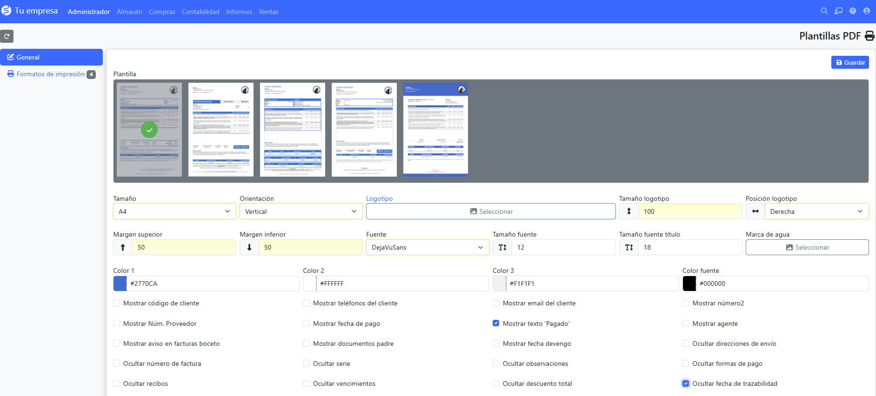This screenshot has height=396, width=876.
Task: Select the third template thumbnail
Action: pyautogui.click(x=293, y=130)
